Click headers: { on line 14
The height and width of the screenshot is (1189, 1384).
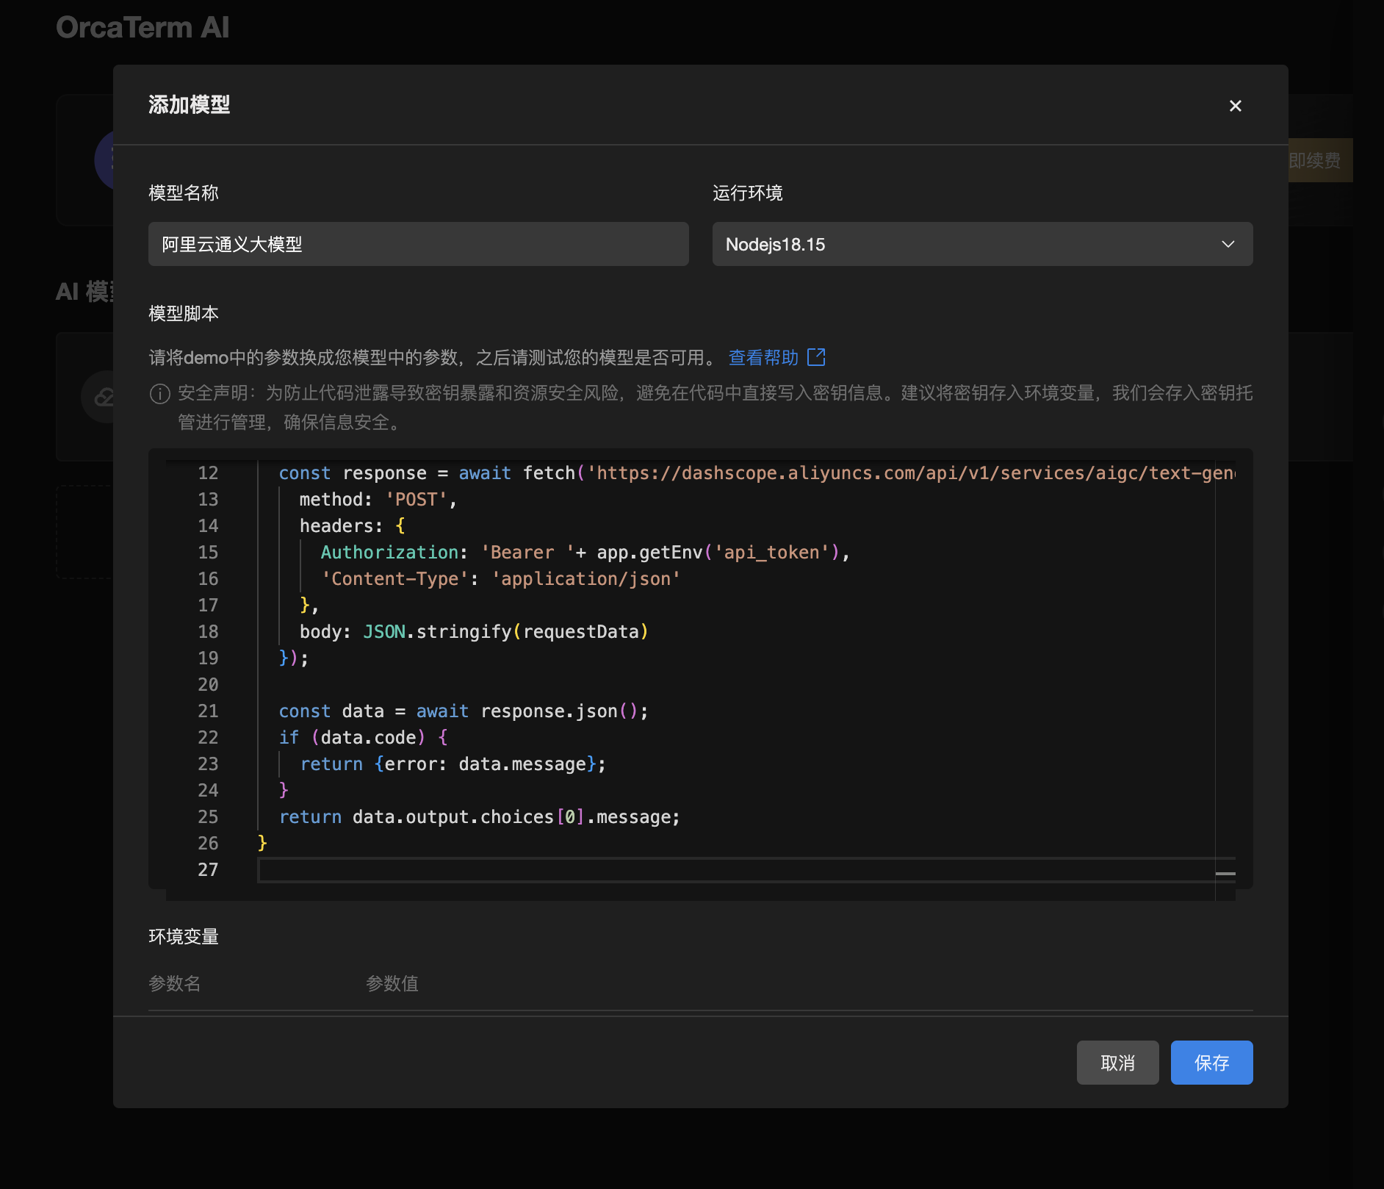pyautogui.click(x=352, y=526)
